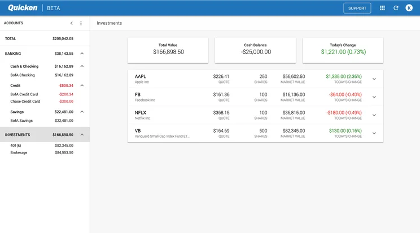Click the Today's Change card

343,50
